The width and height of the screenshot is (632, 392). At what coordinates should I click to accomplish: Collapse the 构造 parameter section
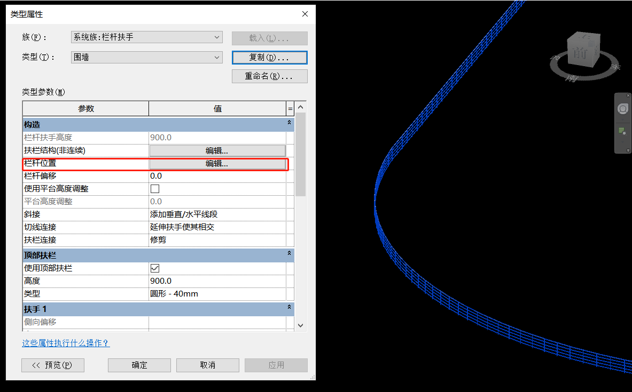[290, 124]
